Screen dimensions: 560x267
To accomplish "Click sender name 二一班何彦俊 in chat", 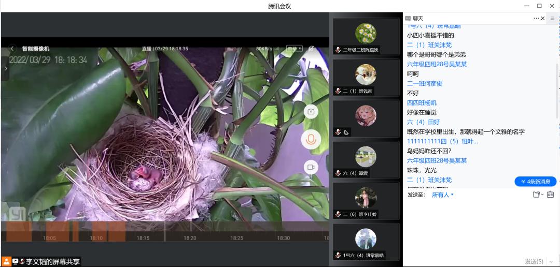I will [425, 83].
